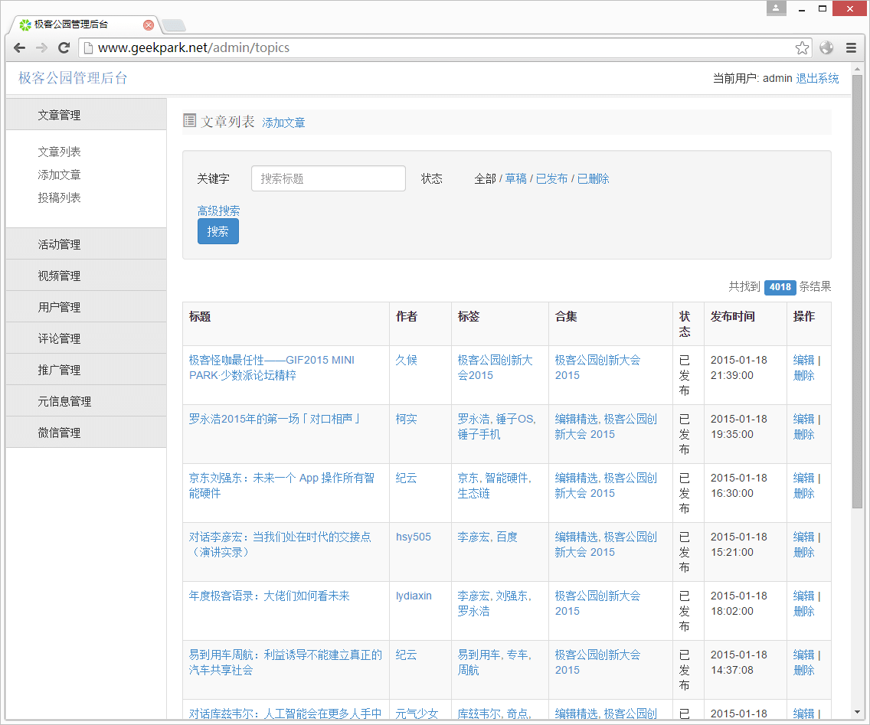
Task: Click the blue 搜索 button
Action: click(x=218, y=231)
